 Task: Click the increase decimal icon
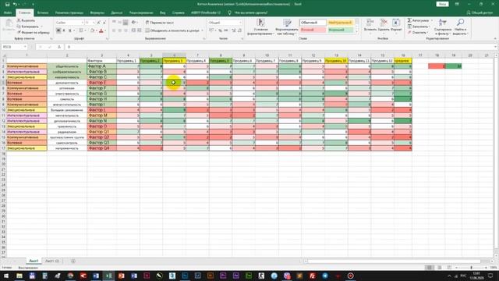click(234, 30)
